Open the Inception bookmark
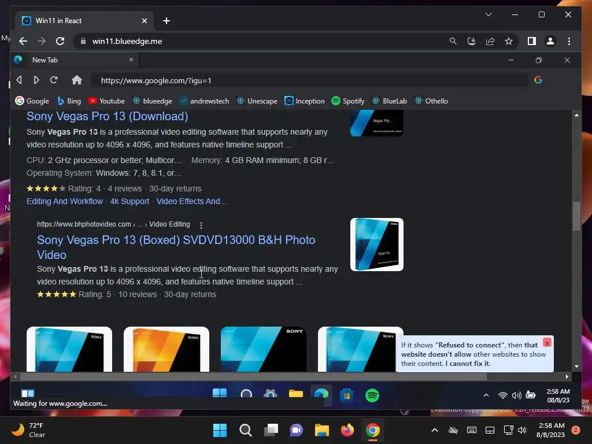The height and width of the screenshot is (444, 592). [304, 101]
